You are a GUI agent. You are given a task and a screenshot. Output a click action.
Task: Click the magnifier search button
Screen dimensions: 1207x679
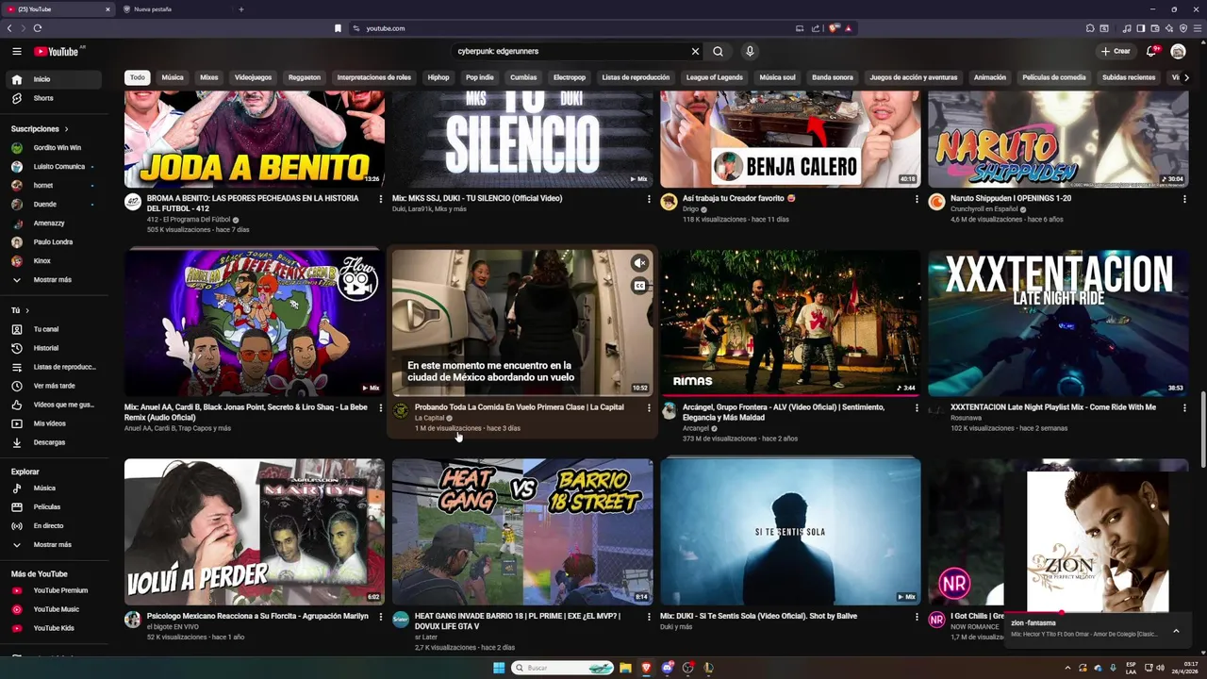(718, 51)
